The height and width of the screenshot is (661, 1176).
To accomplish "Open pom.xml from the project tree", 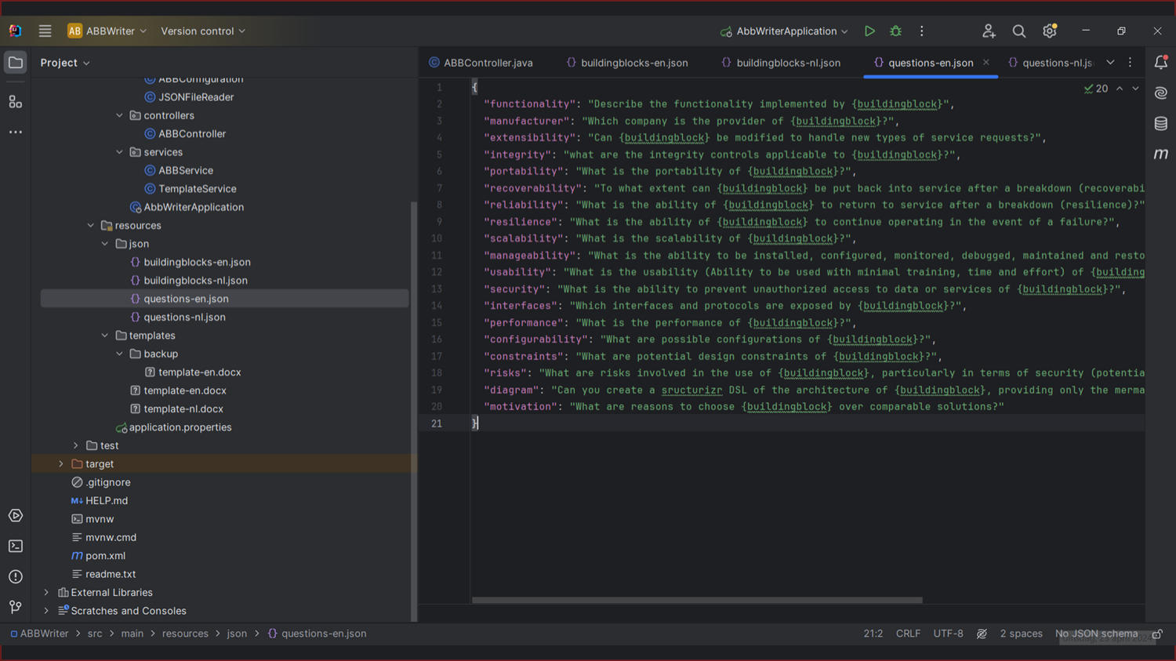I will pos(105,556).
